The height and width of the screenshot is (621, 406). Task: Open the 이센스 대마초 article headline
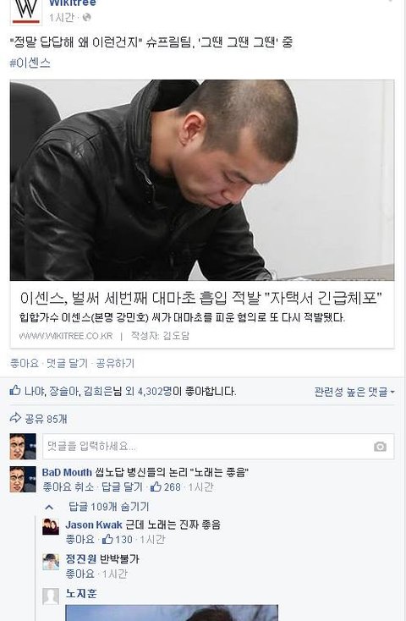click(200, 298)
